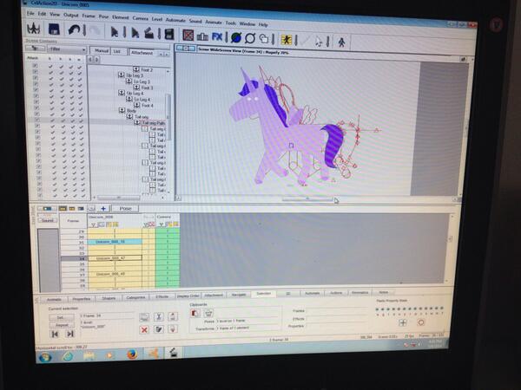
Task: Click the crosshair icon under Paste Property Mask
Action: click(402, 322)
